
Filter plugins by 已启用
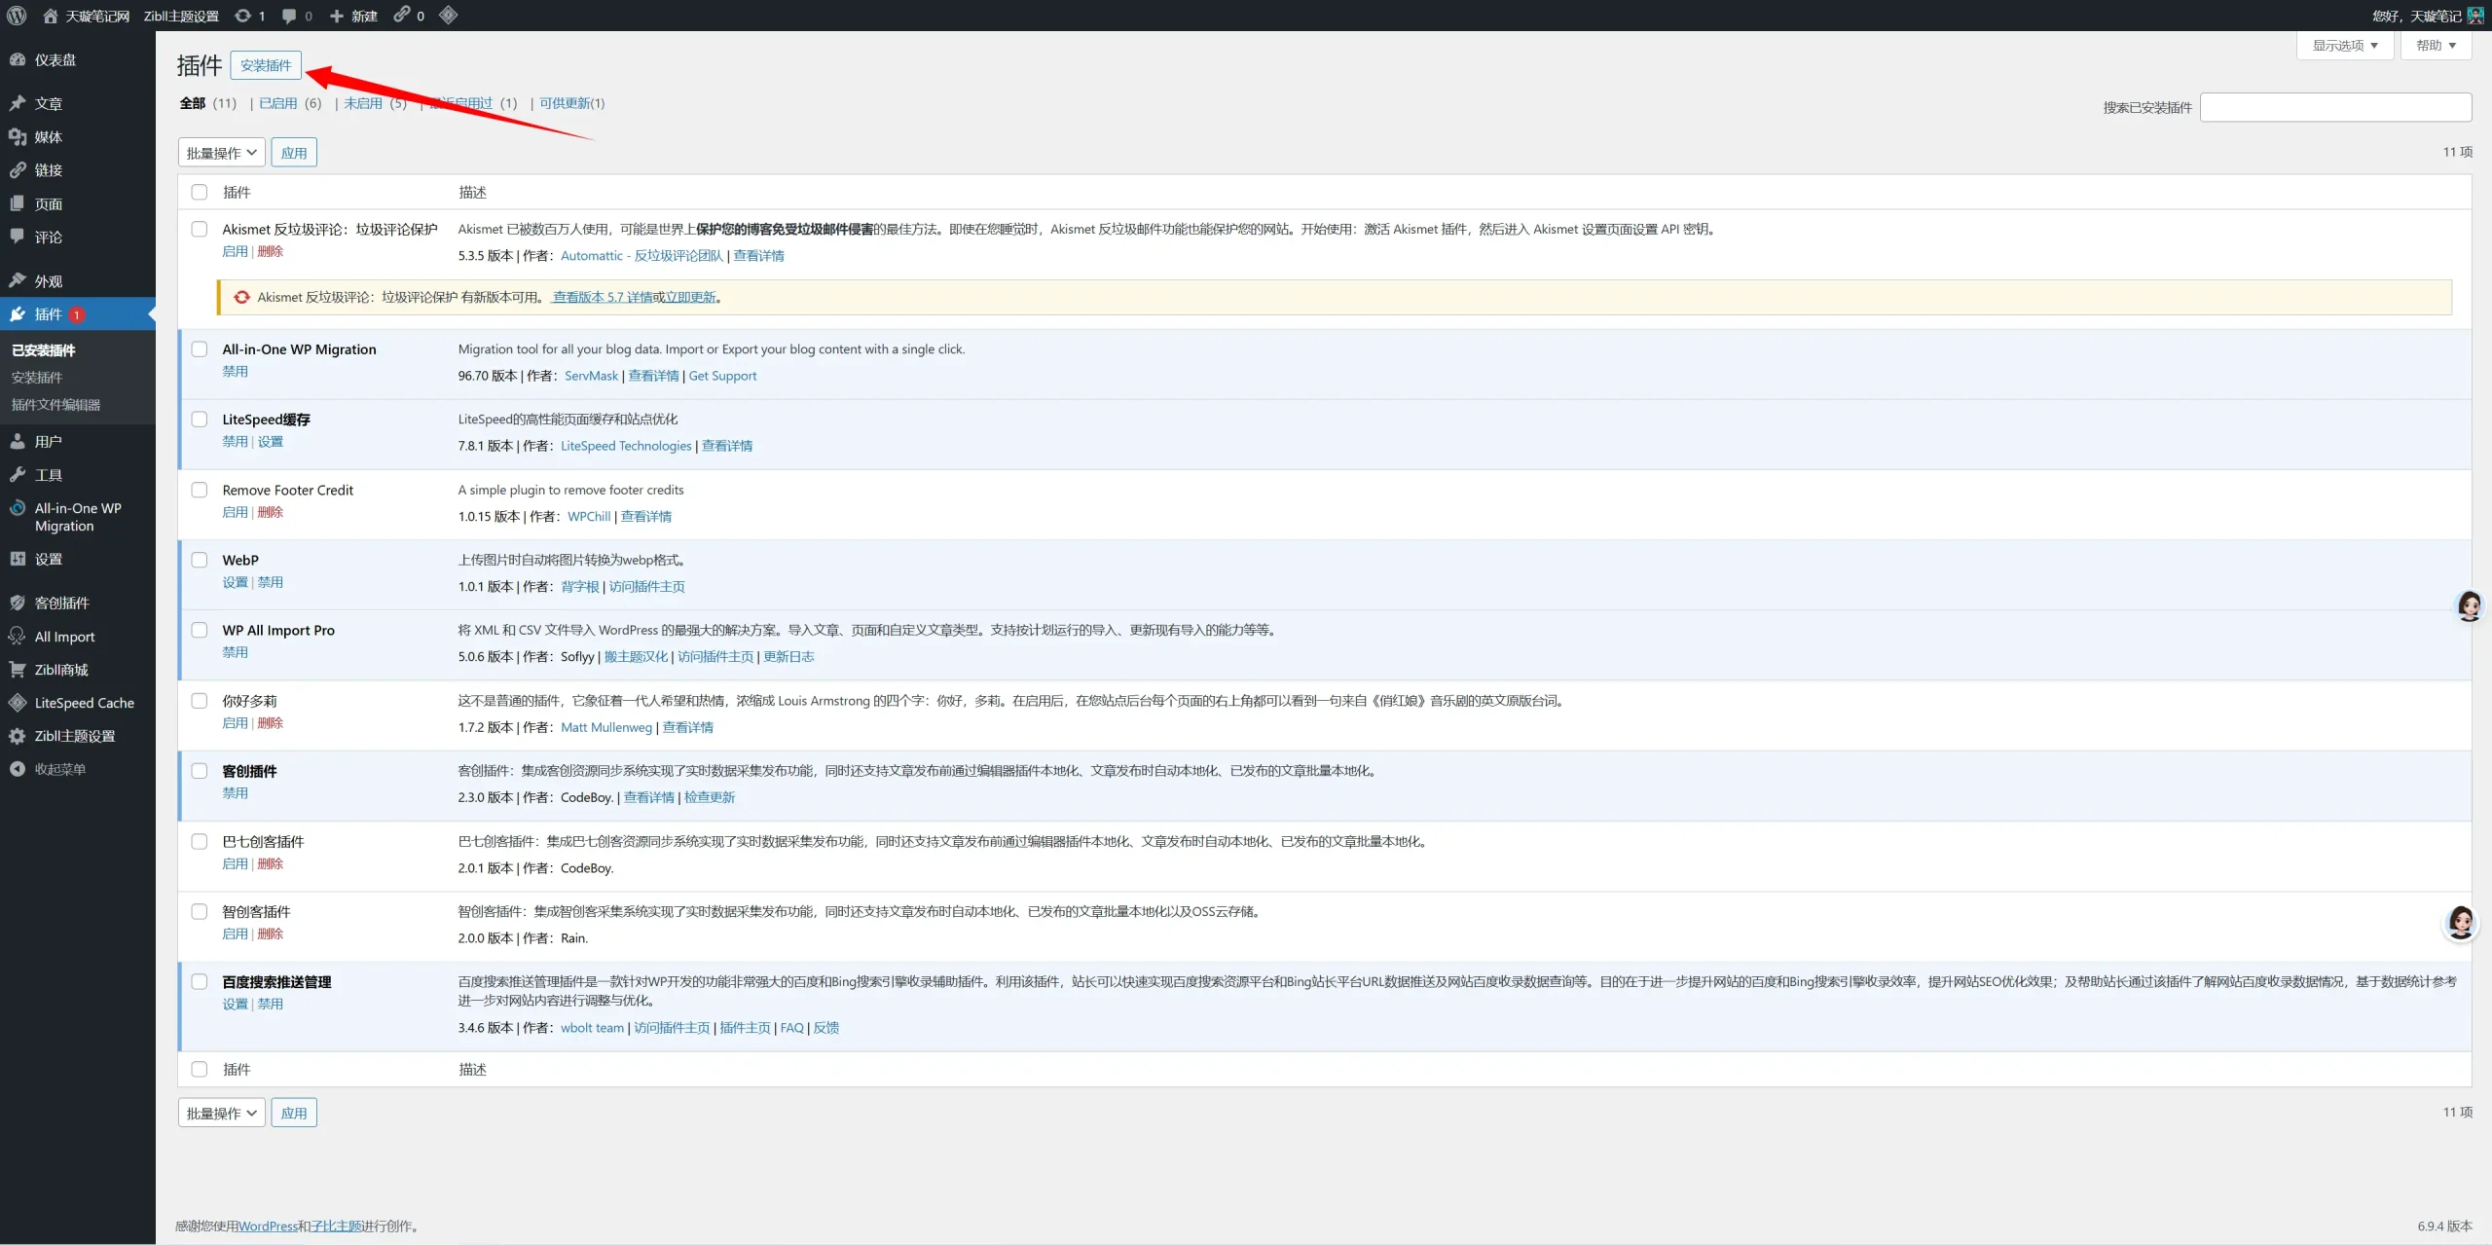[278, 103]
